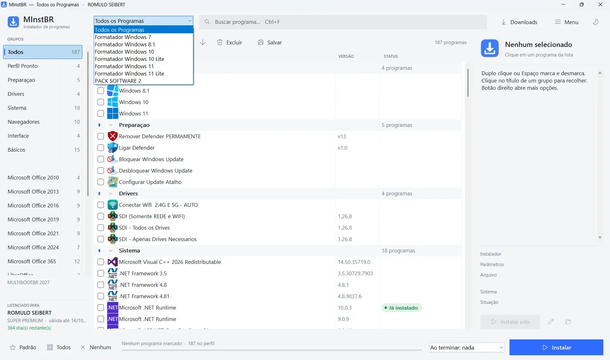610x360 pixels.
Task: Close the Todos os Programas profile combo box
Action: coord(143,21)
